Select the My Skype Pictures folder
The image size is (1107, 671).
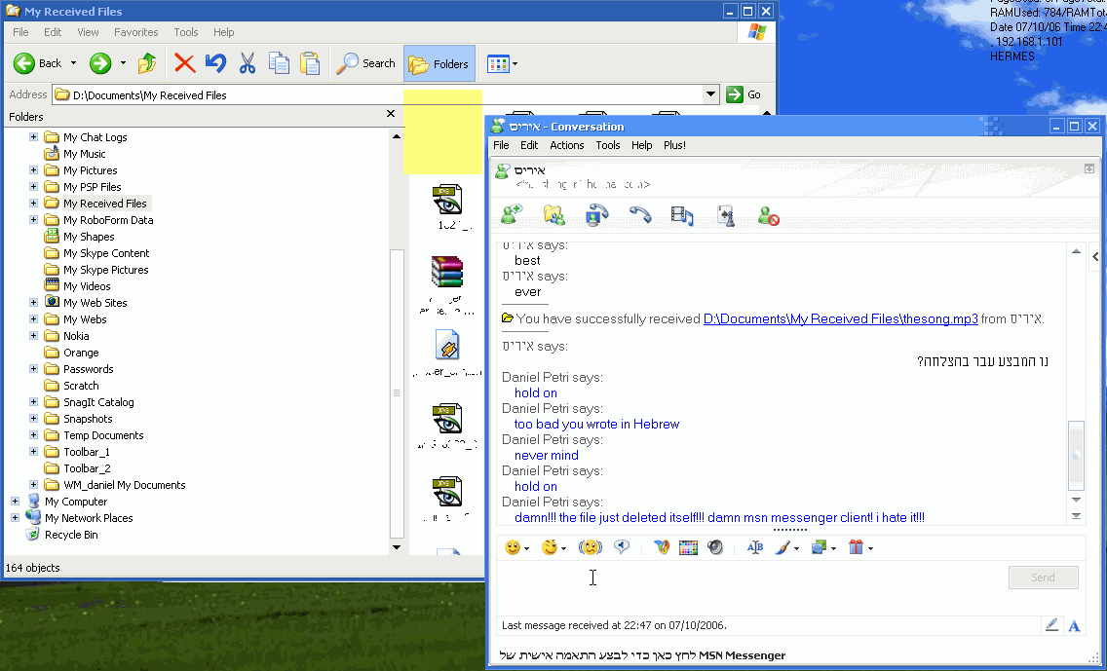coord(106,270)
